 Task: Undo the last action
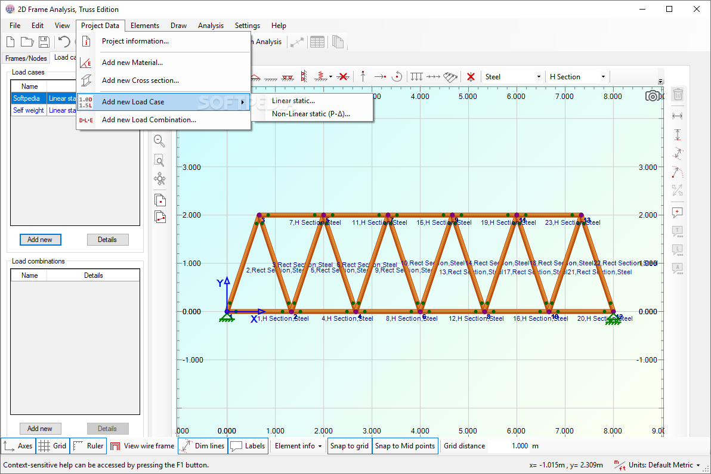tap(64, 42)
